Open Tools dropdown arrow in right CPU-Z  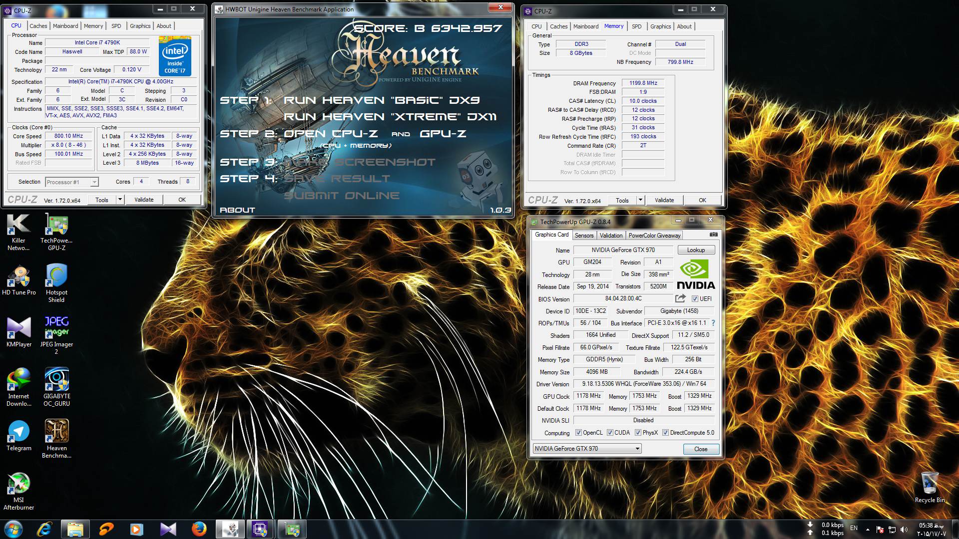coord(640,200)
